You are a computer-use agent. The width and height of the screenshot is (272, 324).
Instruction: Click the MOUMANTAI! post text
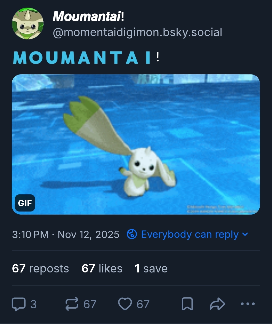[86, 58]
